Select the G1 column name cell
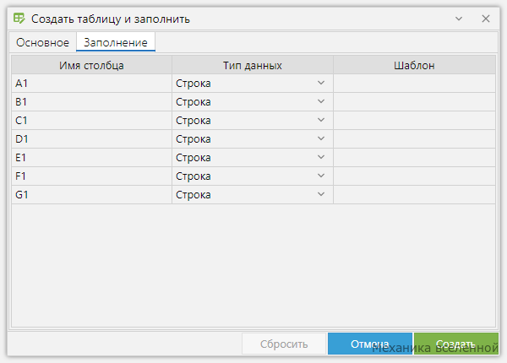The width and height of the screenshot is (507, 363). (91, 195)
